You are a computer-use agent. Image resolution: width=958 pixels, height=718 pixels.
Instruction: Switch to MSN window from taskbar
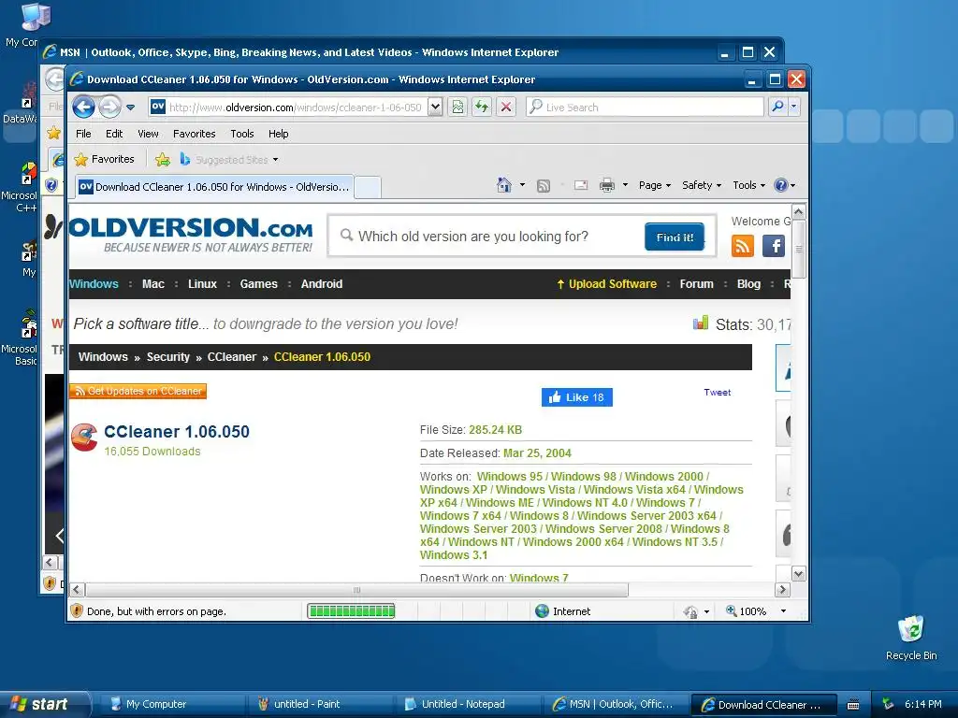coord(615,704)
